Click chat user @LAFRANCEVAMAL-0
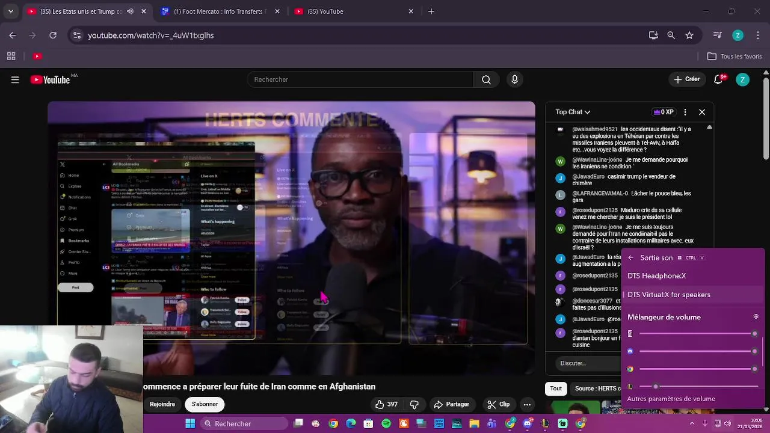 (x=600, y=193)
